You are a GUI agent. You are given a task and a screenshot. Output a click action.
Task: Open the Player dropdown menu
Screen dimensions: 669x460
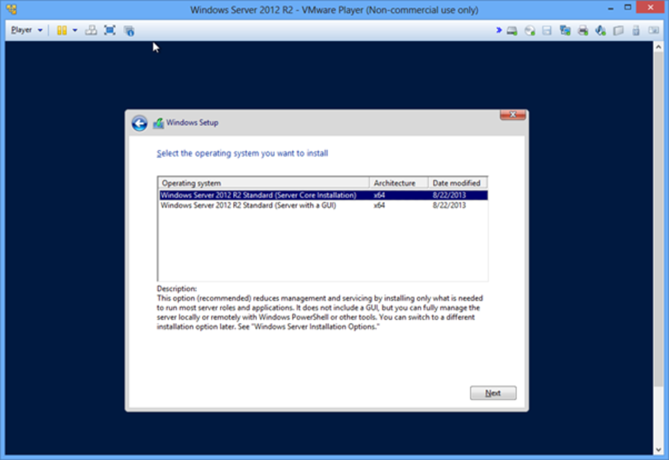(26, 30)
